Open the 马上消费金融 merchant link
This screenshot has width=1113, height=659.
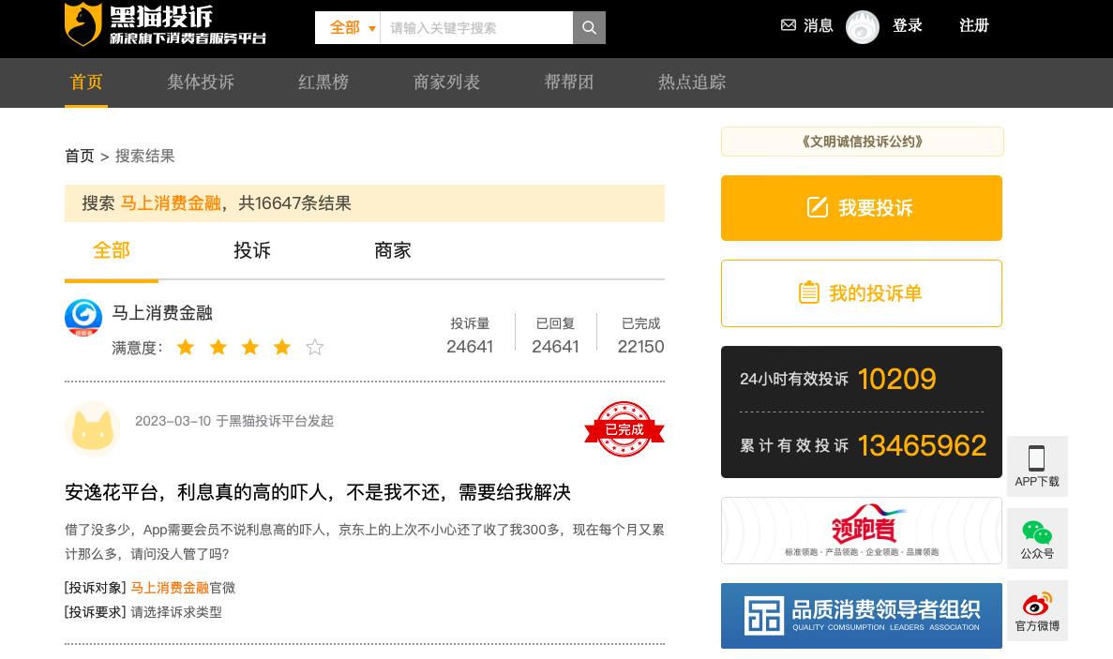pyautogui.click(x=161, y=313)
